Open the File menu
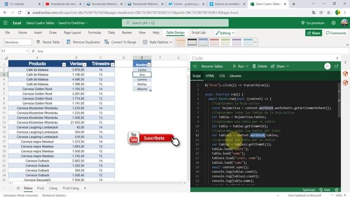This screenshot has height=197, width=350. [x=7, y=32]
